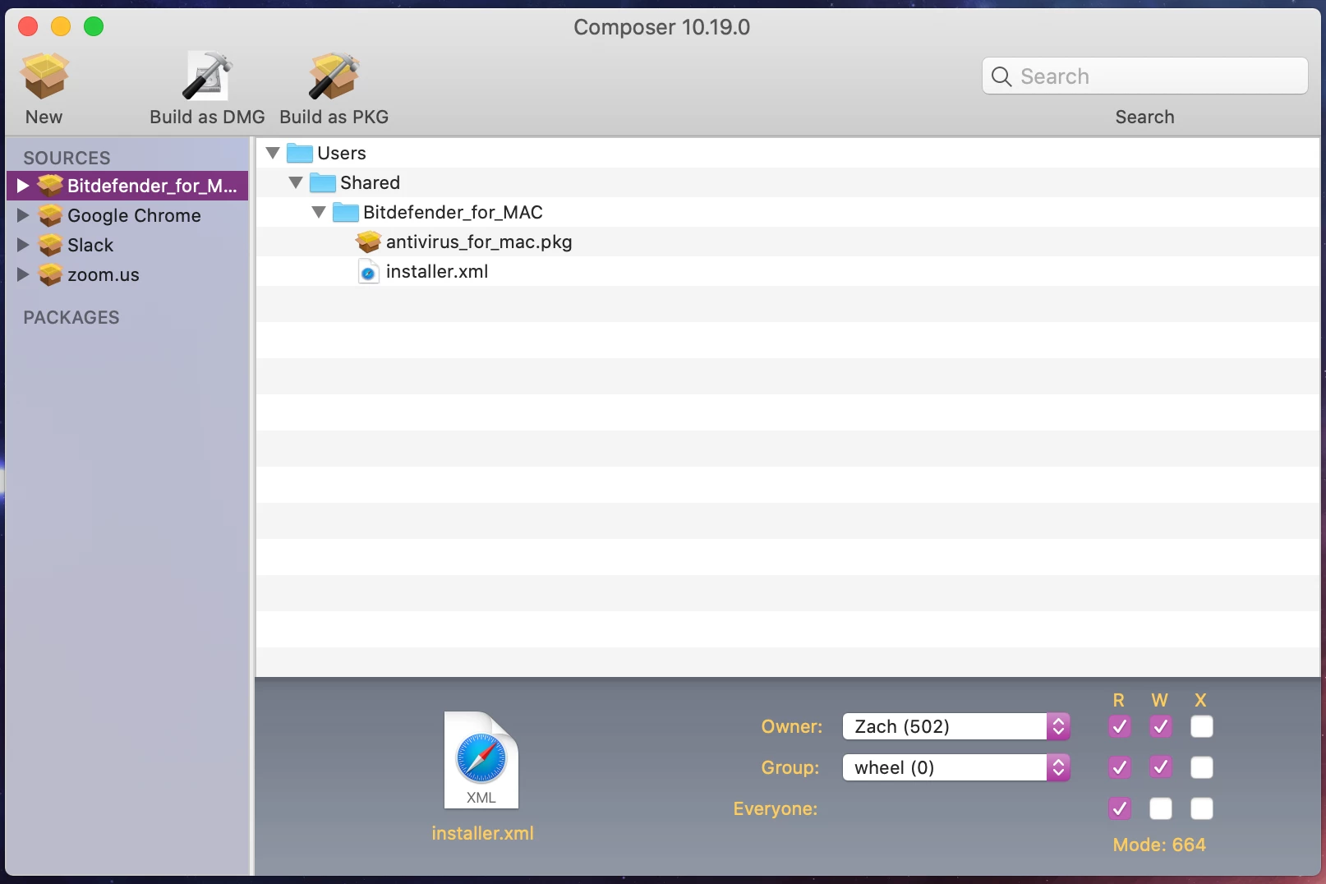
Task: Enable Everyone write permission checkbox
Action: click(1160, 808)
